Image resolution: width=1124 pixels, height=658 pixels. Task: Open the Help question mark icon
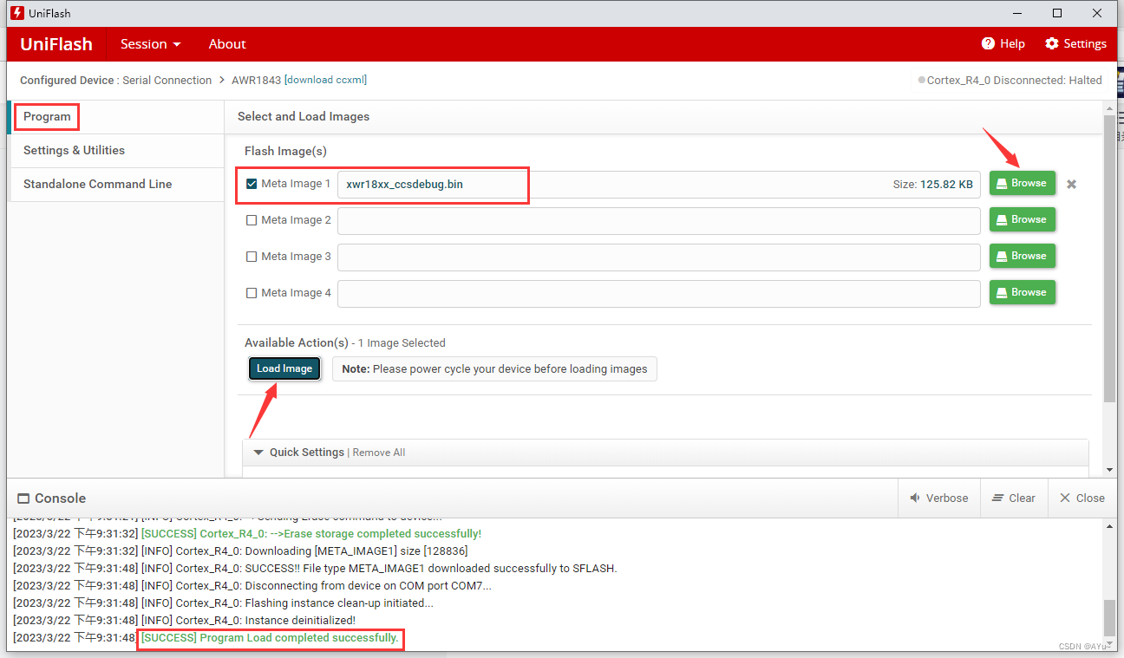[988, 43]
